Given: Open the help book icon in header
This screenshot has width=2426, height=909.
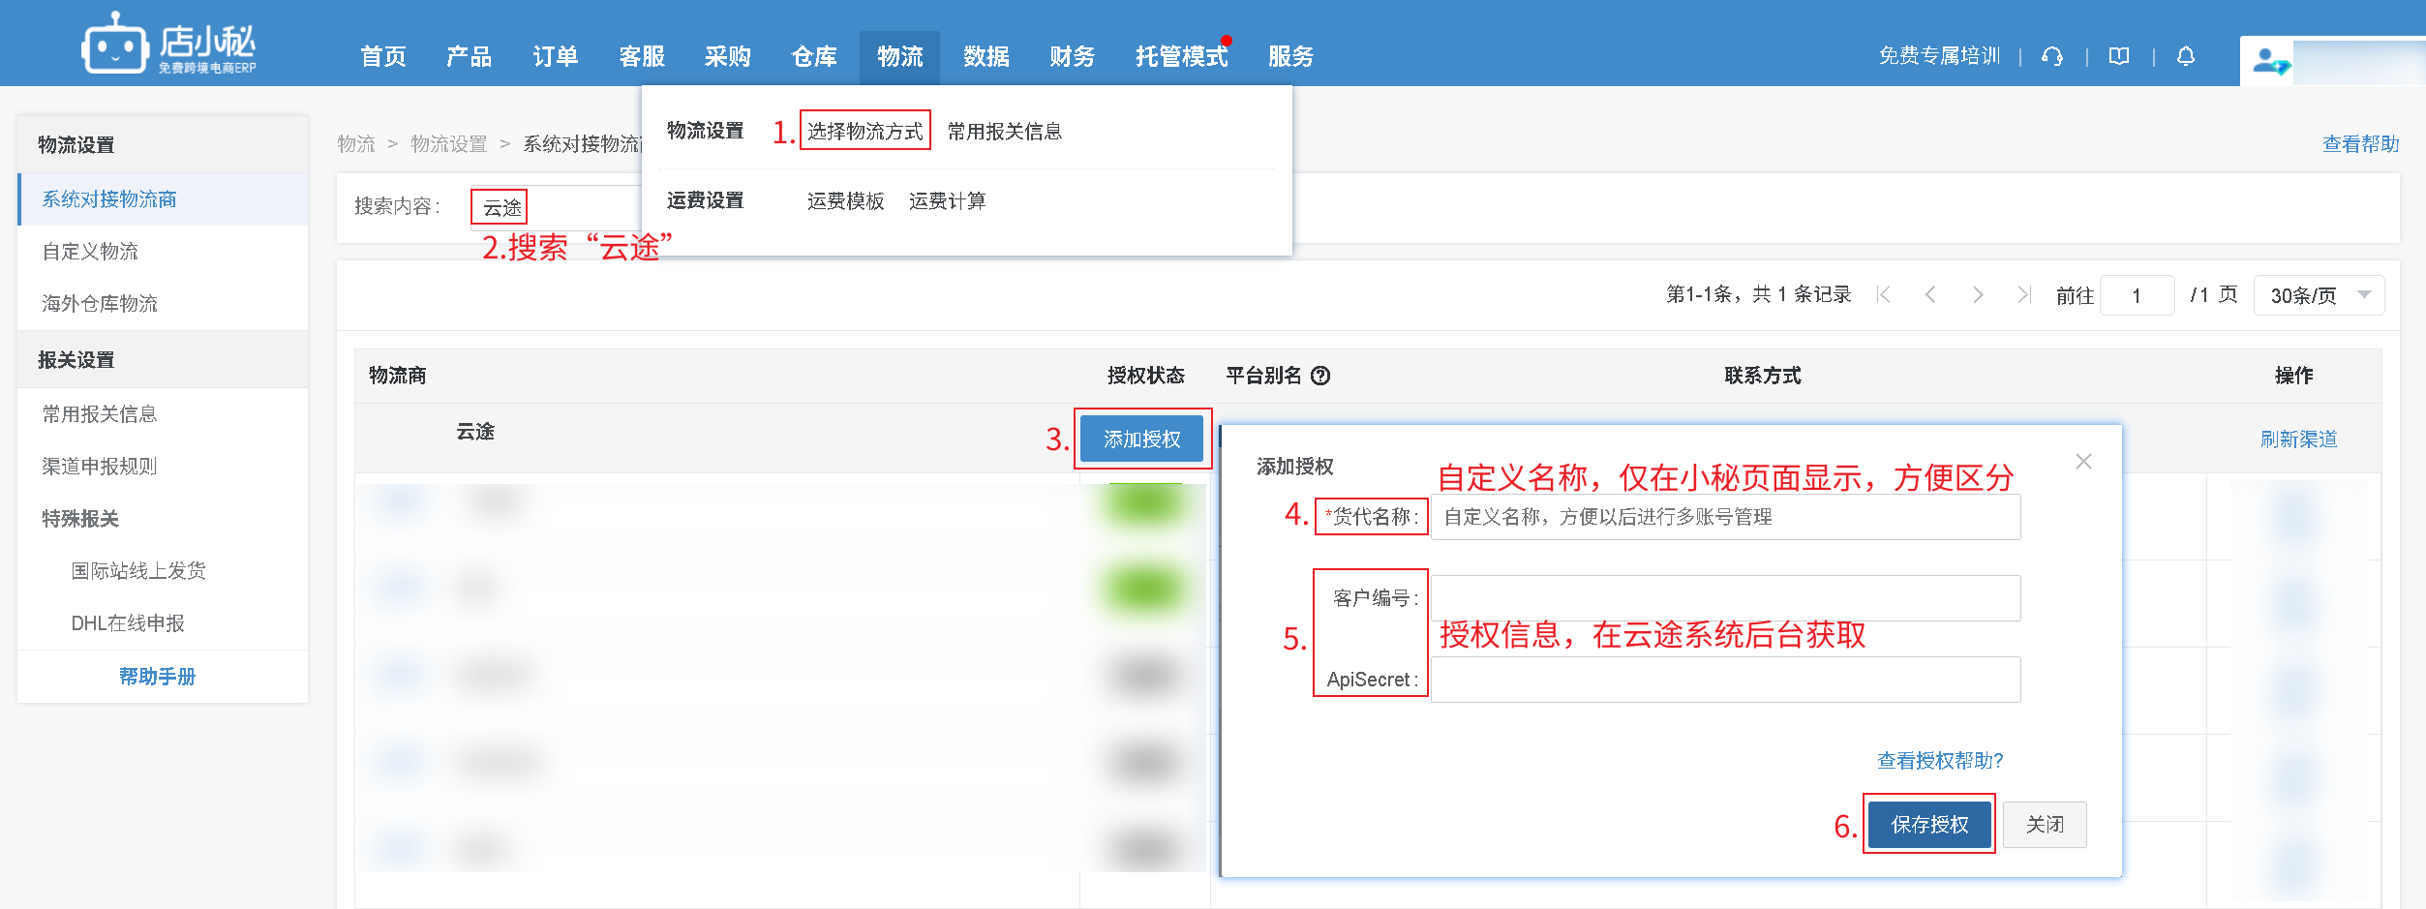Looking at the screenshot, I should (2119, 56).
